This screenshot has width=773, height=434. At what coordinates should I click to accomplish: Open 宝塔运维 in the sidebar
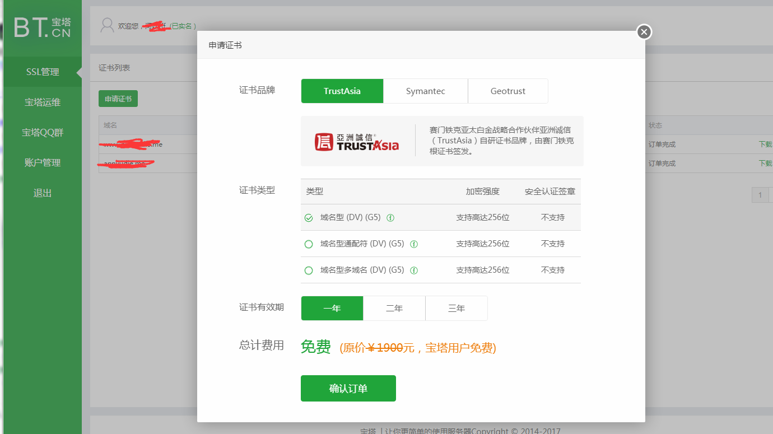coord(43,102)
